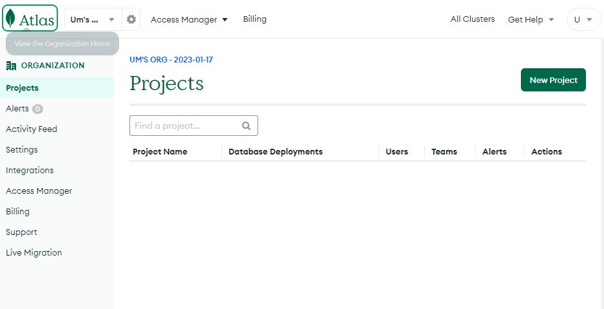Open the Get Help dropdown

coord(531,19)
